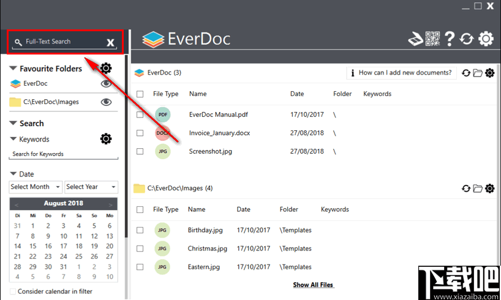The width and height of the screenshot is (501, 300).
Task: Click the header refresh sync icon
Action: (467, 39)
